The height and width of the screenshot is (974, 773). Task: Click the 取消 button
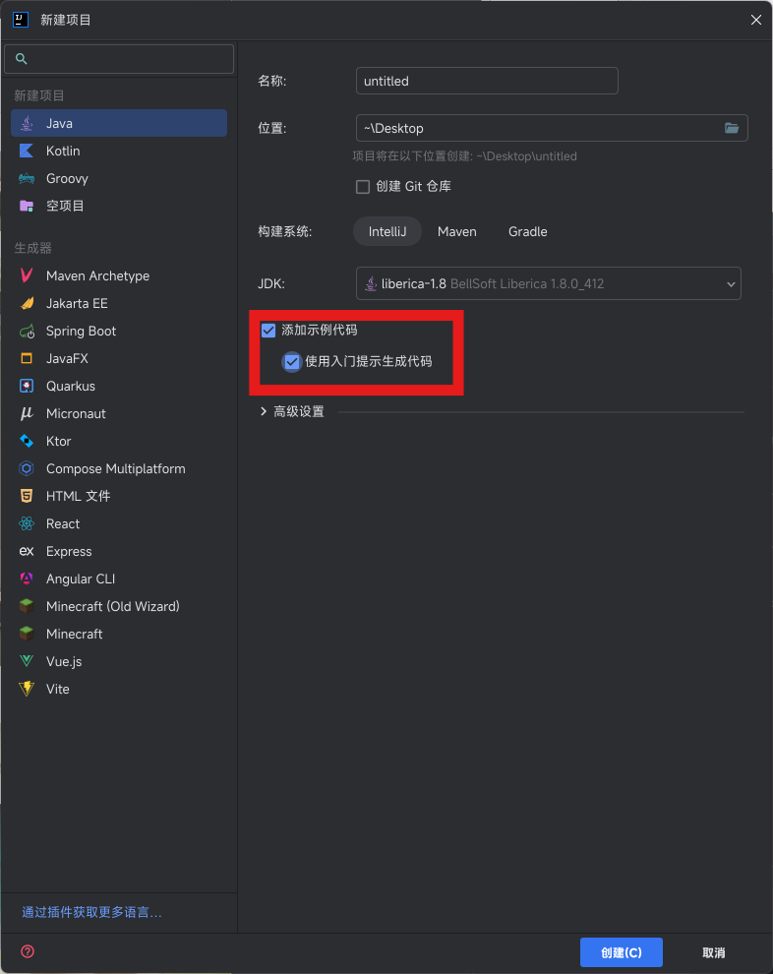tap(713, 952)
